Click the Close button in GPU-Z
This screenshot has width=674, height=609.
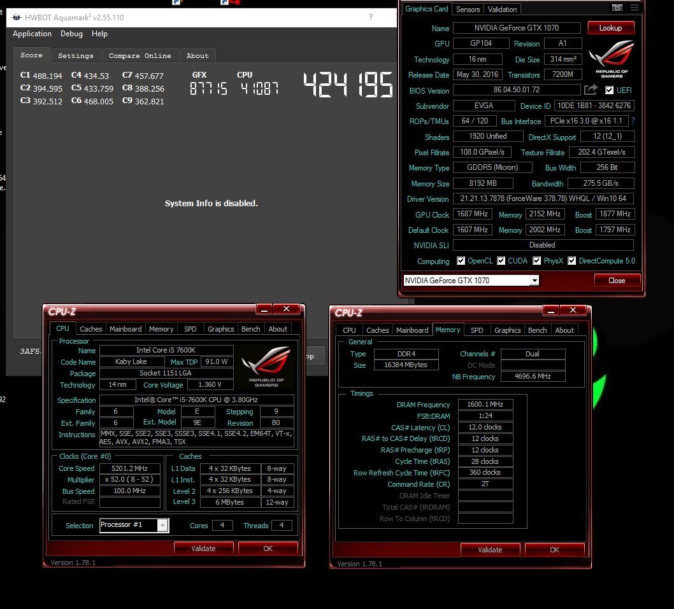coord(617,281)
